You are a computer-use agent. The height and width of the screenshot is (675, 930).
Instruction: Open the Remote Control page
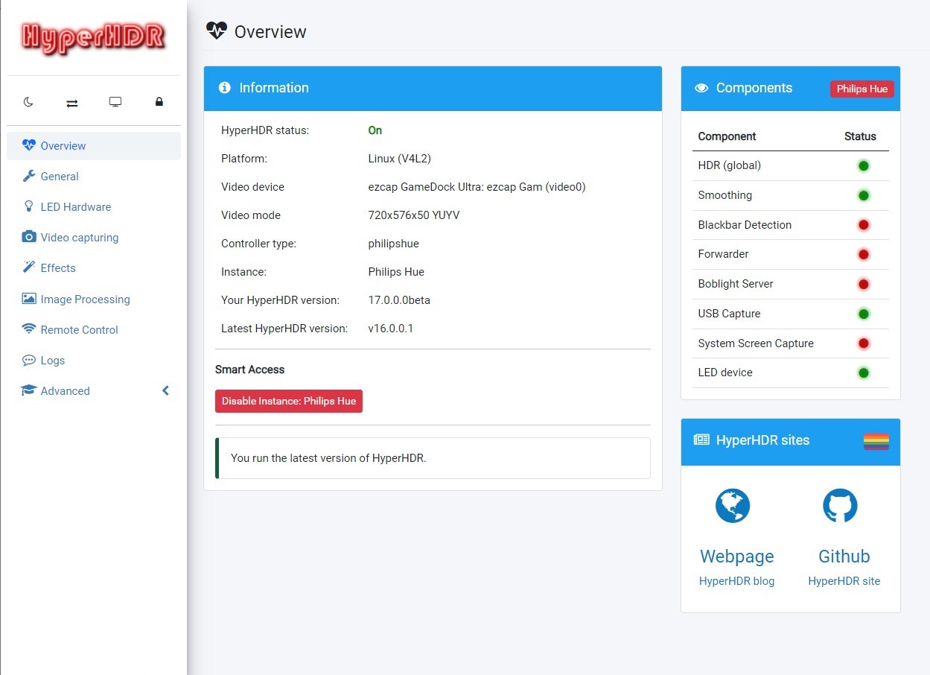(94, 330)
